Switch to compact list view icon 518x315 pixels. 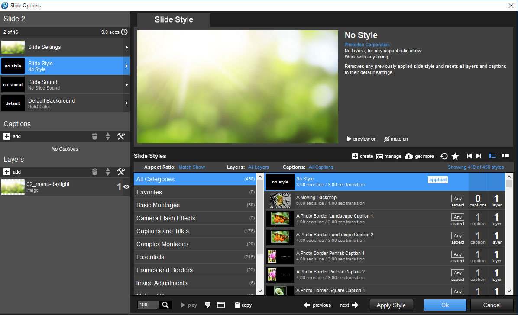point(505,156)
